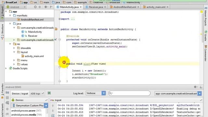
Task: Click the project tree horizontal scrollbar
Action: click(x=22, y=83)
